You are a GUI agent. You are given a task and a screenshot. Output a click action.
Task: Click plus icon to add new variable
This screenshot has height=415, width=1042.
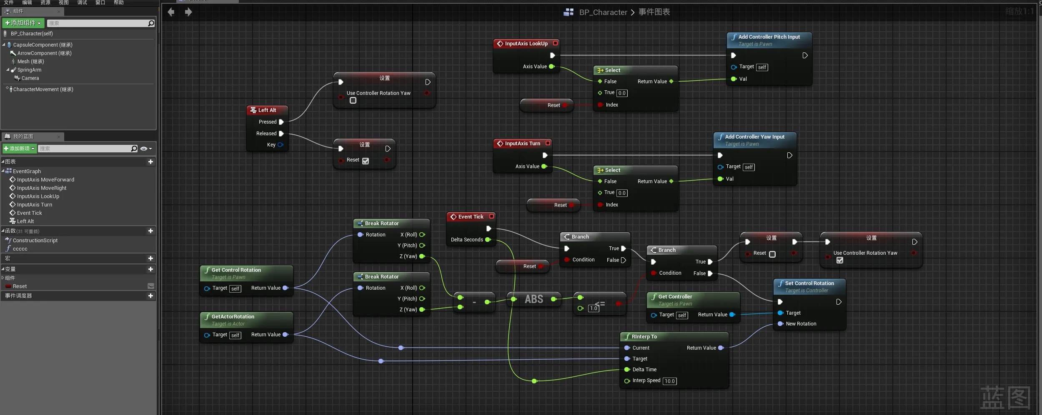150,269
